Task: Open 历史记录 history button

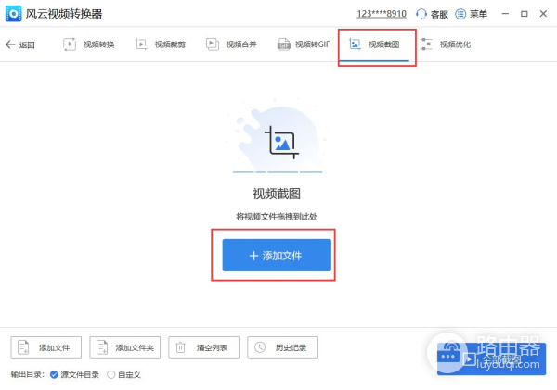Action: (x=283, y=347)
